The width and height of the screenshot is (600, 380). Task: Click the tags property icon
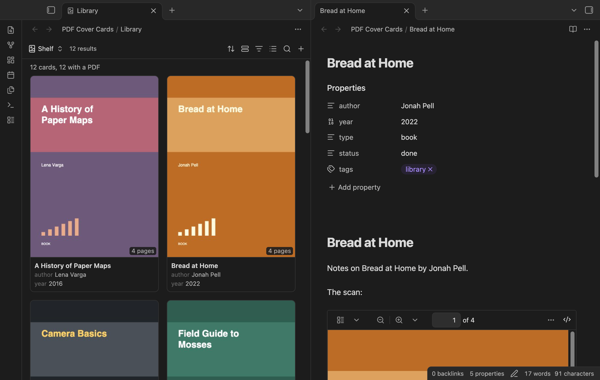tap(331, 169)
